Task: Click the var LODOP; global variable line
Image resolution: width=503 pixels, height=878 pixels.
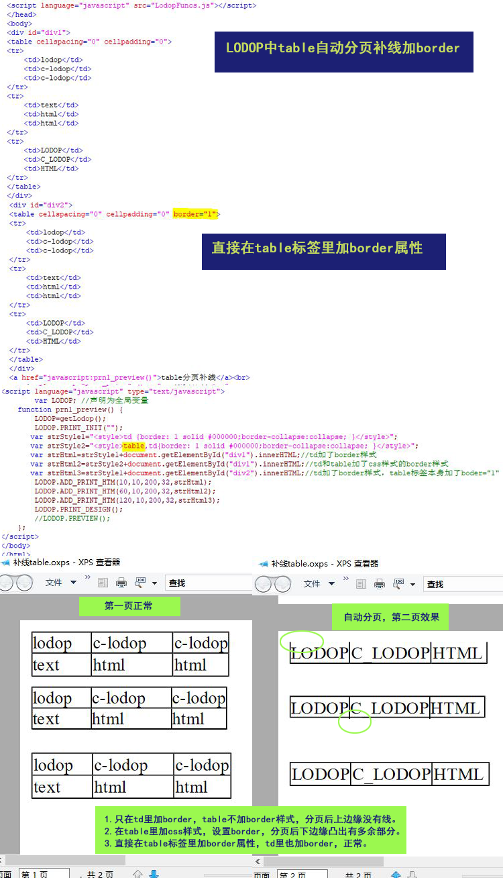Action: (91, 400)
